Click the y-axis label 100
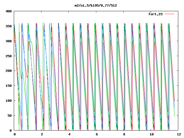 9,101
